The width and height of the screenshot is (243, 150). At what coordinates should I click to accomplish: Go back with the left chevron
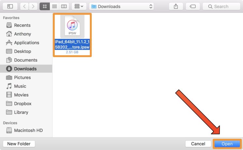[25, 6]
